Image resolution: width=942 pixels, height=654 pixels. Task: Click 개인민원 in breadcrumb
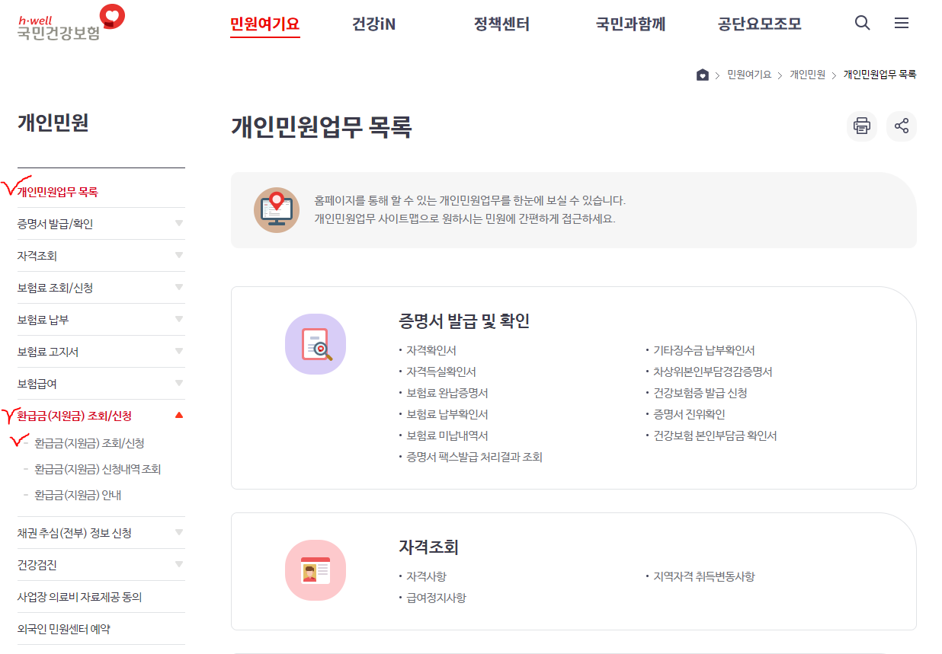807,75
